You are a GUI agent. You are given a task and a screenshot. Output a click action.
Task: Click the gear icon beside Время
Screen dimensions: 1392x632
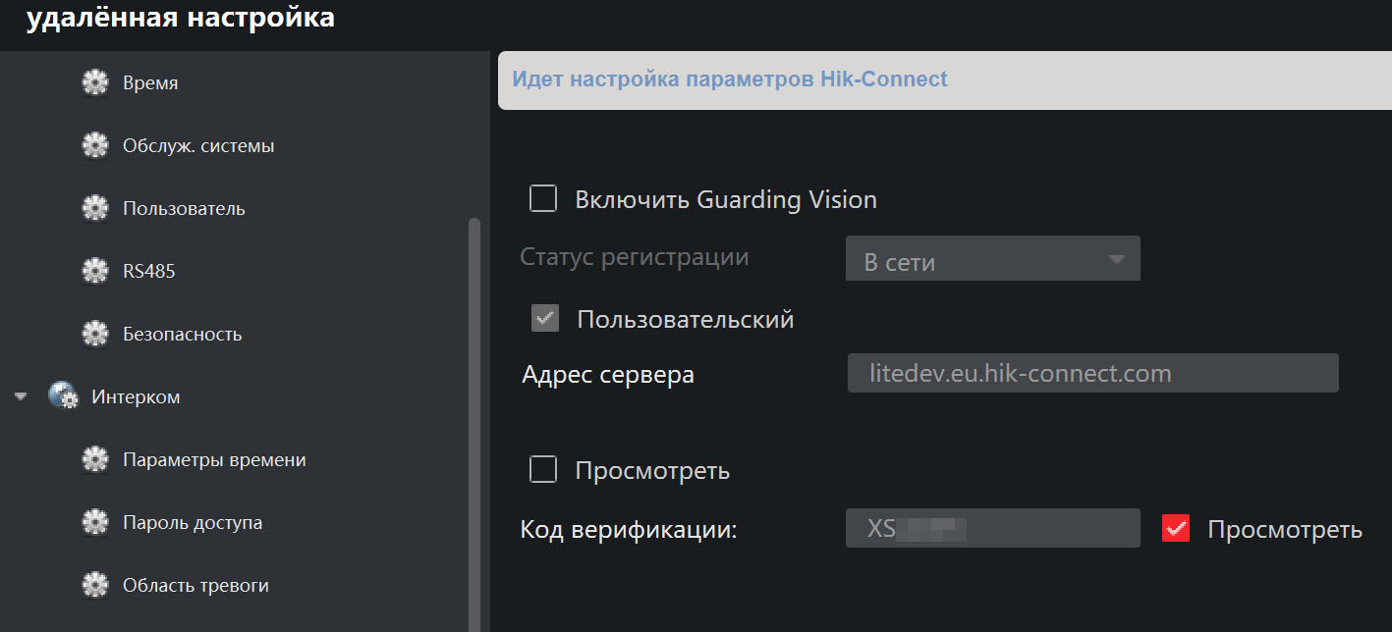point(94,83)
